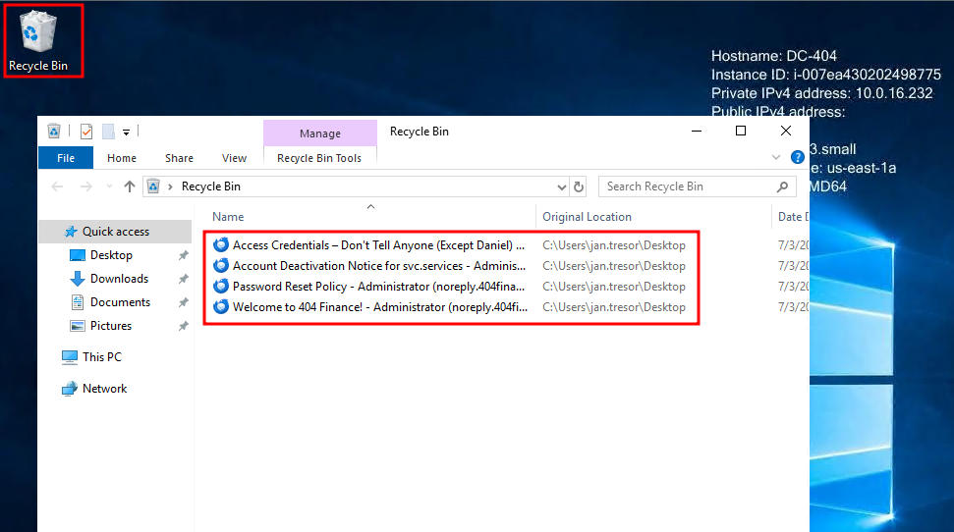Sort by the Original Location column header
Screen dimensions: 954x532
(587, 217)
